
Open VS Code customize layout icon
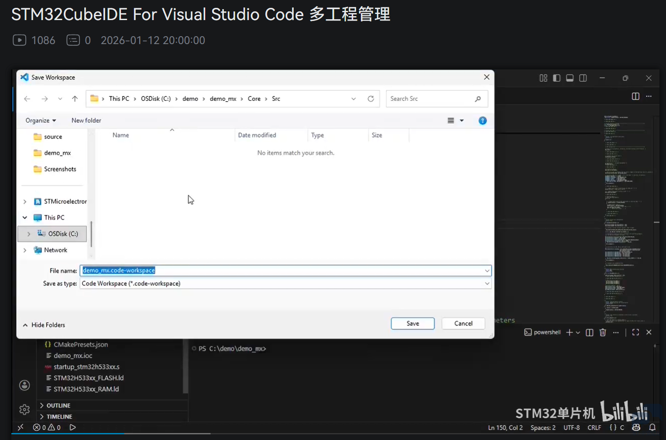543,78
